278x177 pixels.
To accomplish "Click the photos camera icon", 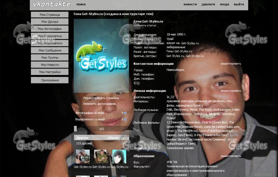I will (x=125, y=113).
